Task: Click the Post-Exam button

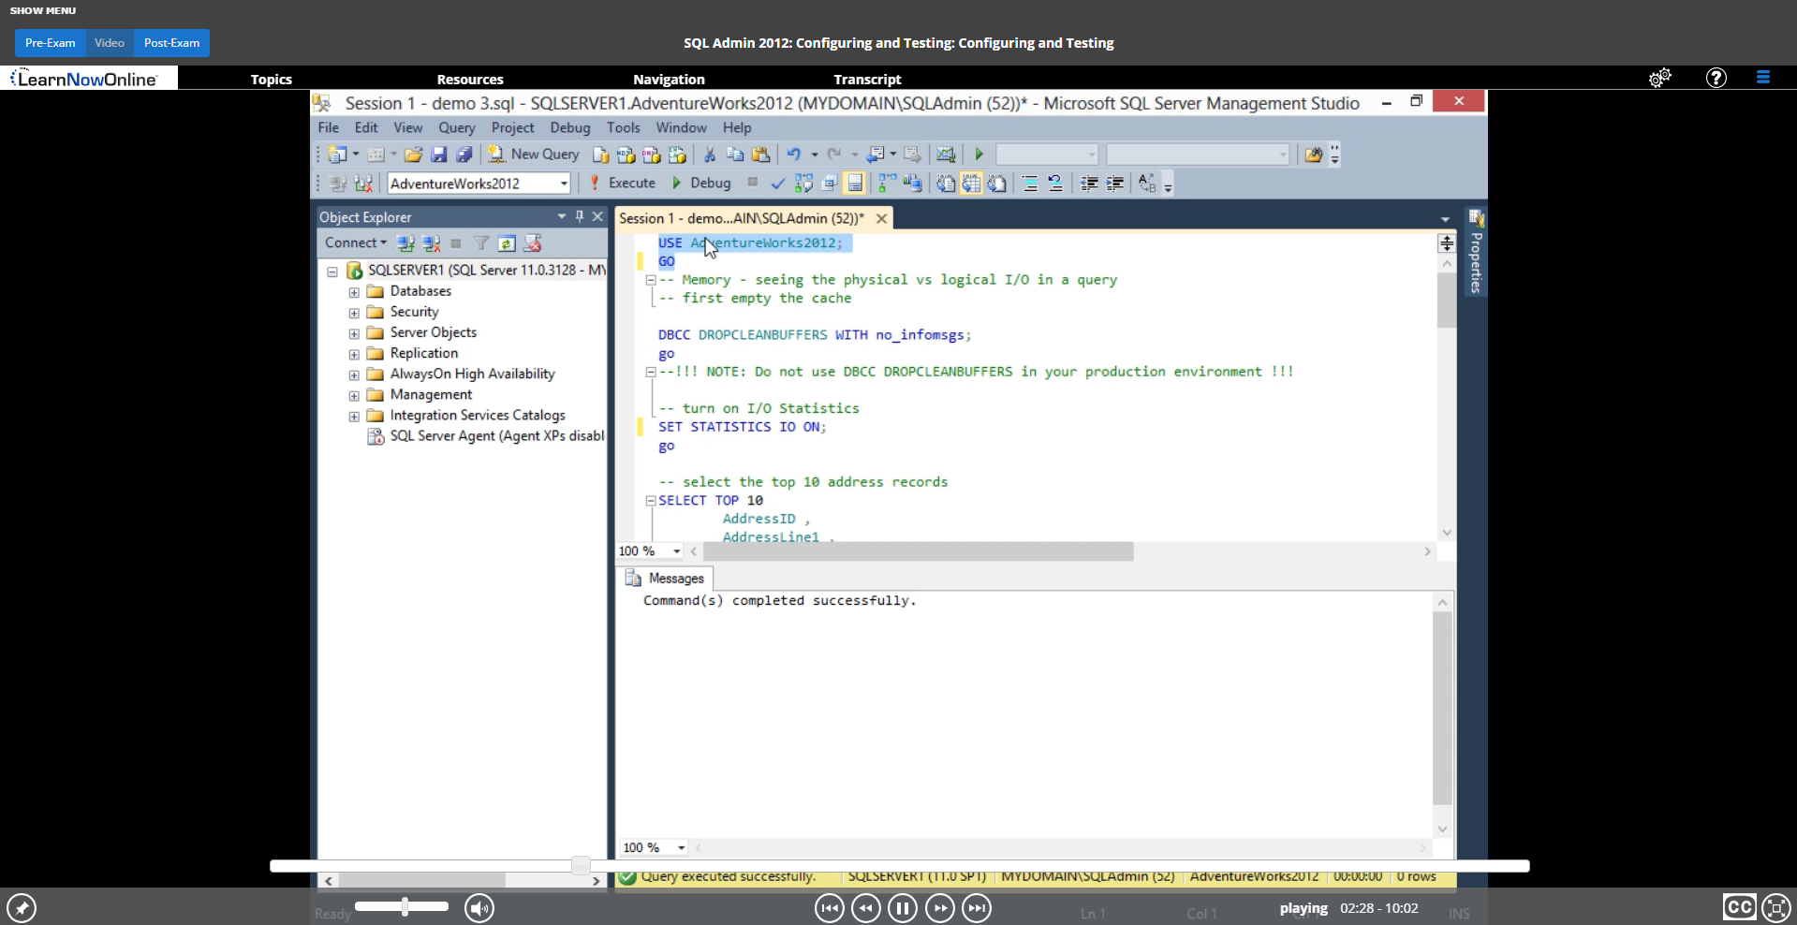Action: point(170,43)
